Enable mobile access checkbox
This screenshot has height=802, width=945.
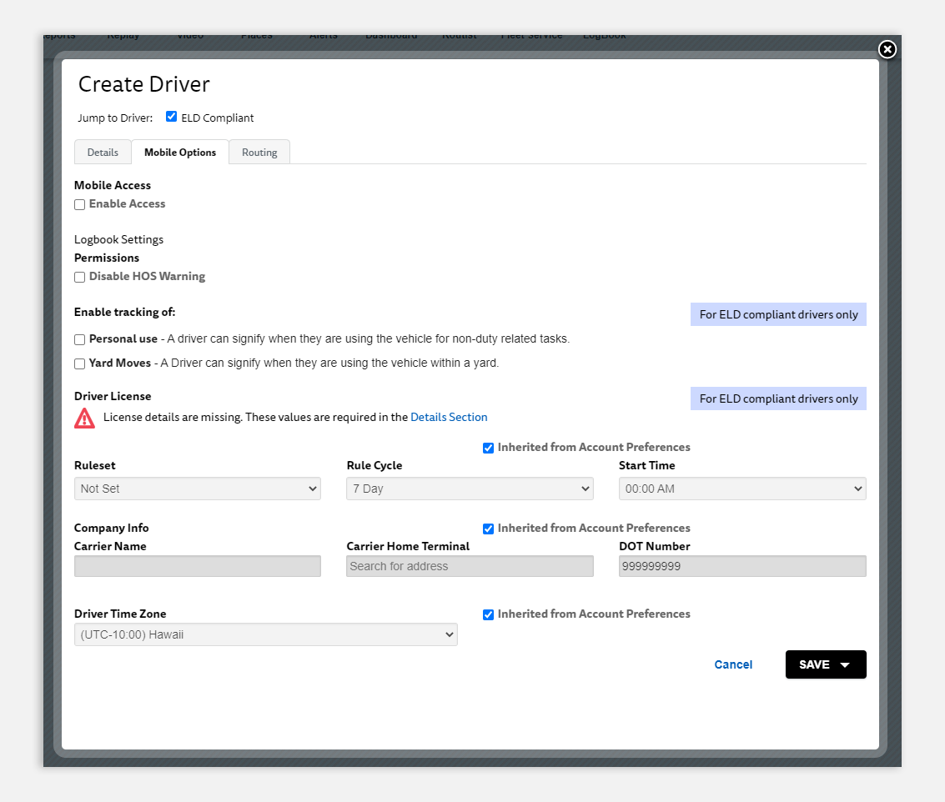click(x=79, y=205)
